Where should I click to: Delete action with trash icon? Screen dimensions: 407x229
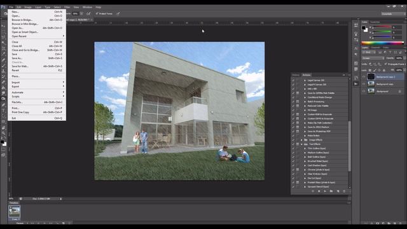(344, 191)
